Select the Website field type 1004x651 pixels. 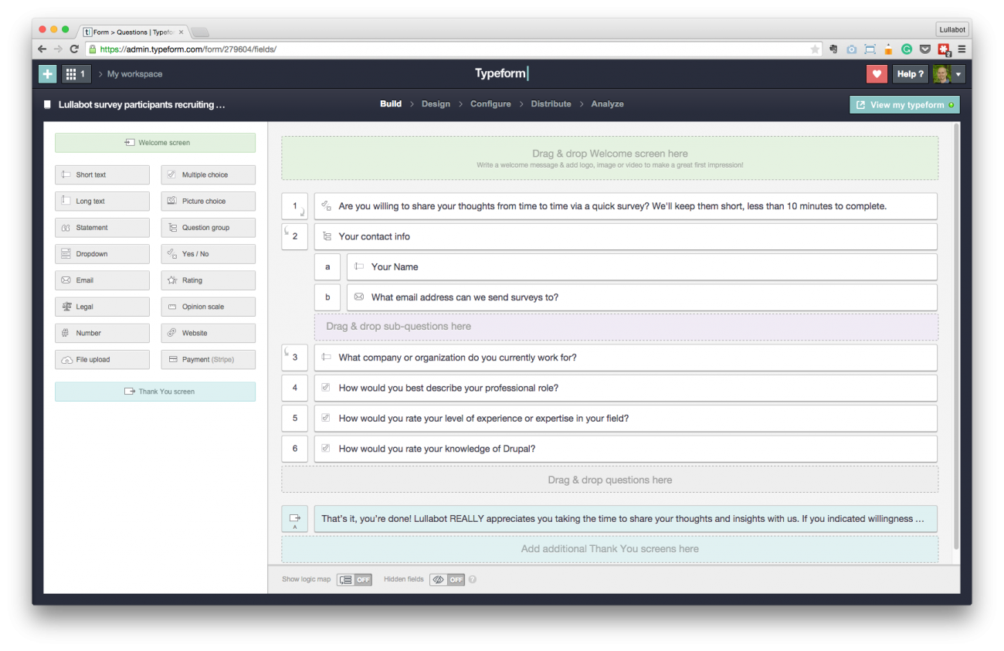click(x=209, y=333)
